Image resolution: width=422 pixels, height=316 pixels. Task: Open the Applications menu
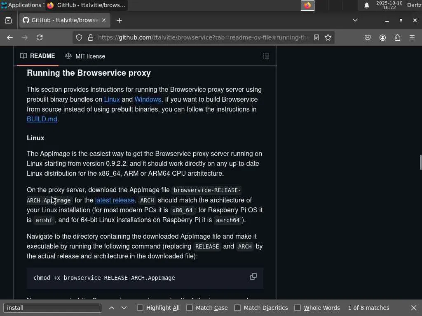(x=21, y=5)
